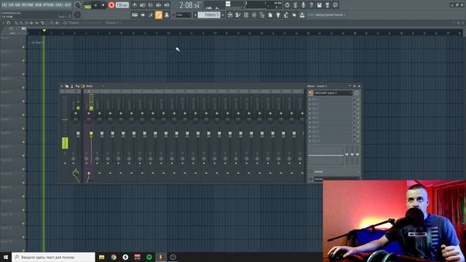Open the browser view icon
Image resolution: width=466 pixels, height=262 pixels.
click(262, 15)
